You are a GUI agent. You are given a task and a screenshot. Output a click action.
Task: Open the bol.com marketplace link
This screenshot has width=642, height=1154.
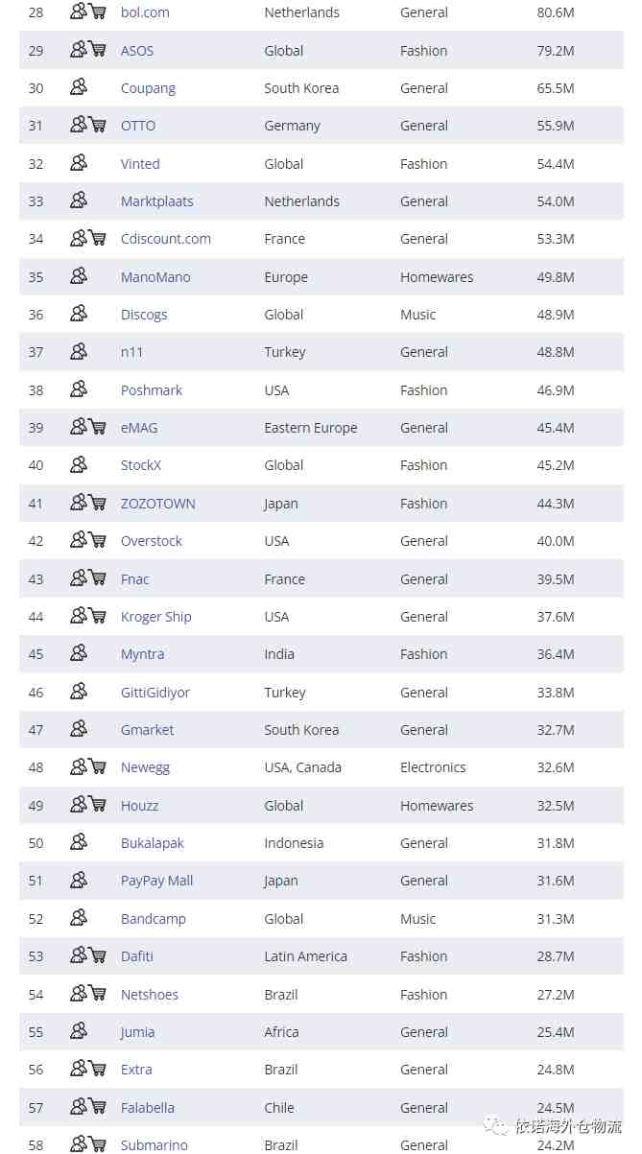[145, 12]
